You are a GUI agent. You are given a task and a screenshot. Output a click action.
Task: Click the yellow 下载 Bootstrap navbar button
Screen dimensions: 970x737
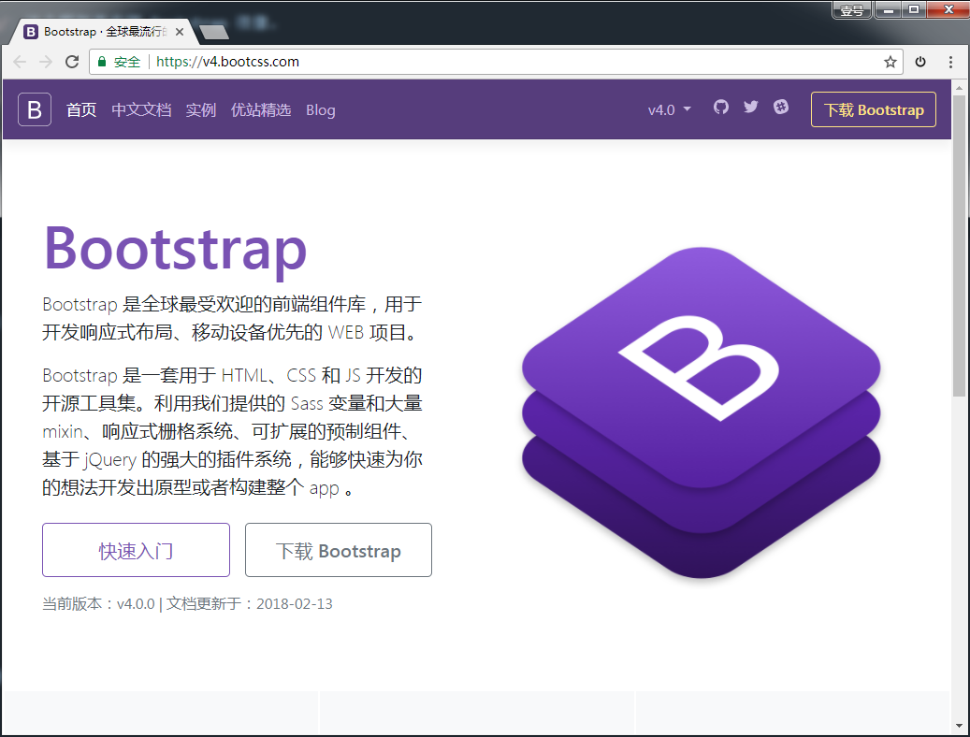(x=873, y=109)
